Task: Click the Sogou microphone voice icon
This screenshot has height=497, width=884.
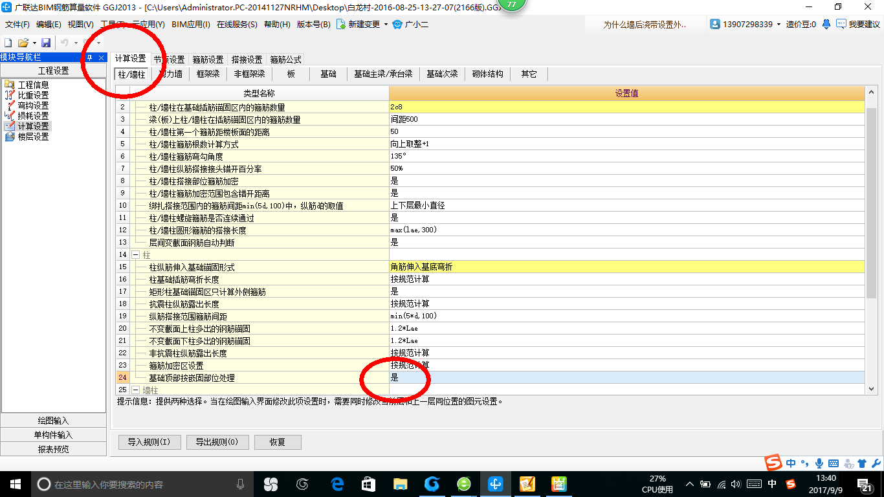Action: pos(819,463)
